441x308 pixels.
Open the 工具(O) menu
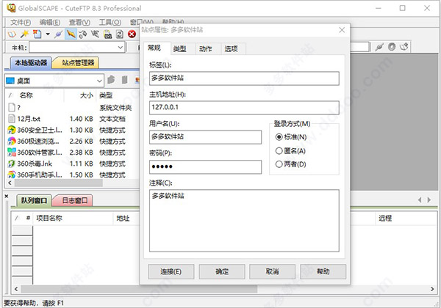110,22
